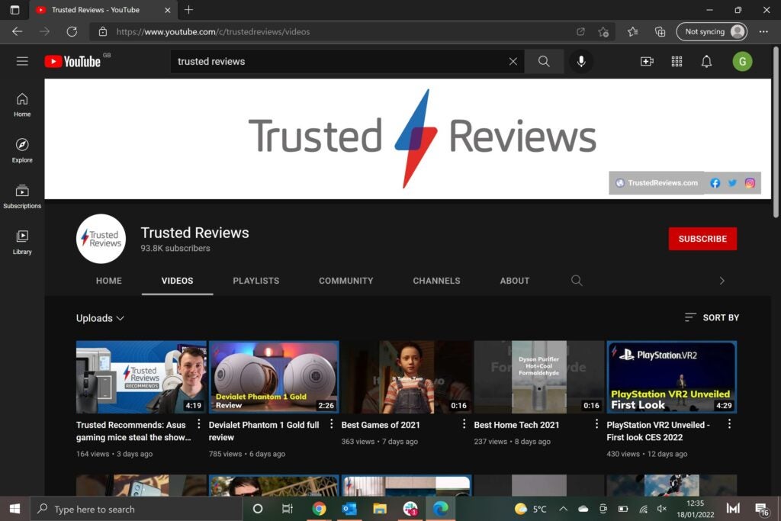The height and width of the screenshot is (521, 781).
Task: Open Explore in sidebar
Action: (x=22, y=150)
